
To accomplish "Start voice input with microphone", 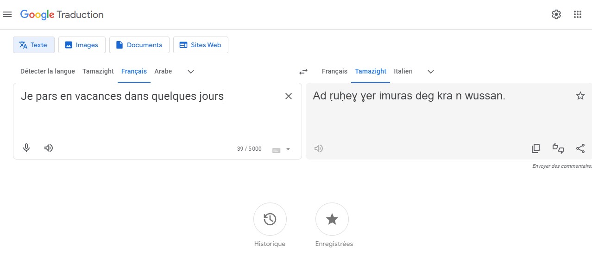I will click(x=27, y=148).
